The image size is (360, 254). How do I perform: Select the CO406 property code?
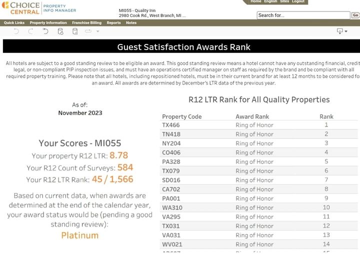pyautogui.click(x=171, y=152)
